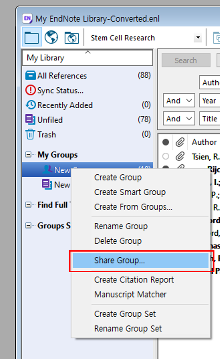Screen dimensions: 220x359
Task: Select Unfiled item
Action: pyautogui.click(x=88, y=120)
